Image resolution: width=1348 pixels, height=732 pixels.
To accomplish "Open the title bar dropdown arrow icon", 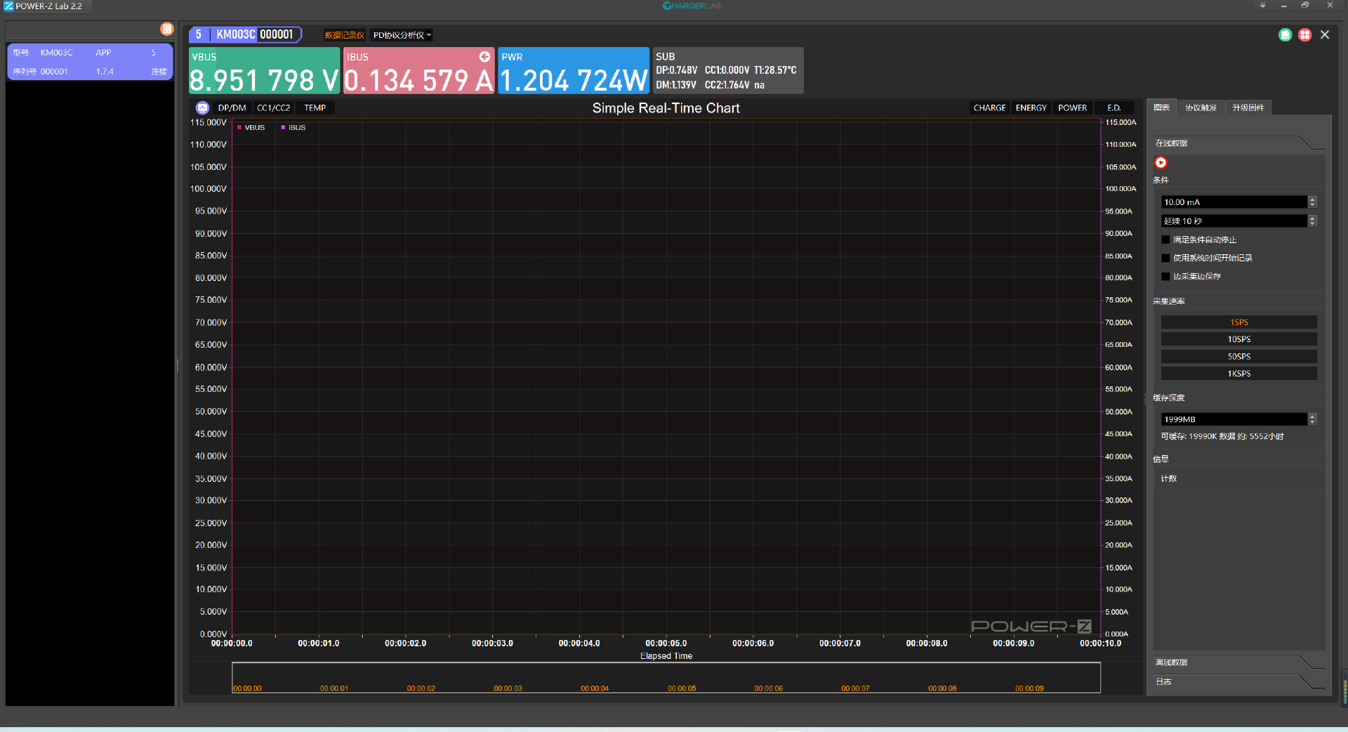I will tap(1262, 6).
